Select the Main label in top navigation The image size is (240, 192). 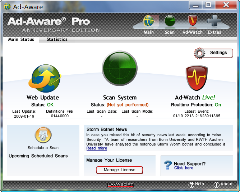pos(149,32)
